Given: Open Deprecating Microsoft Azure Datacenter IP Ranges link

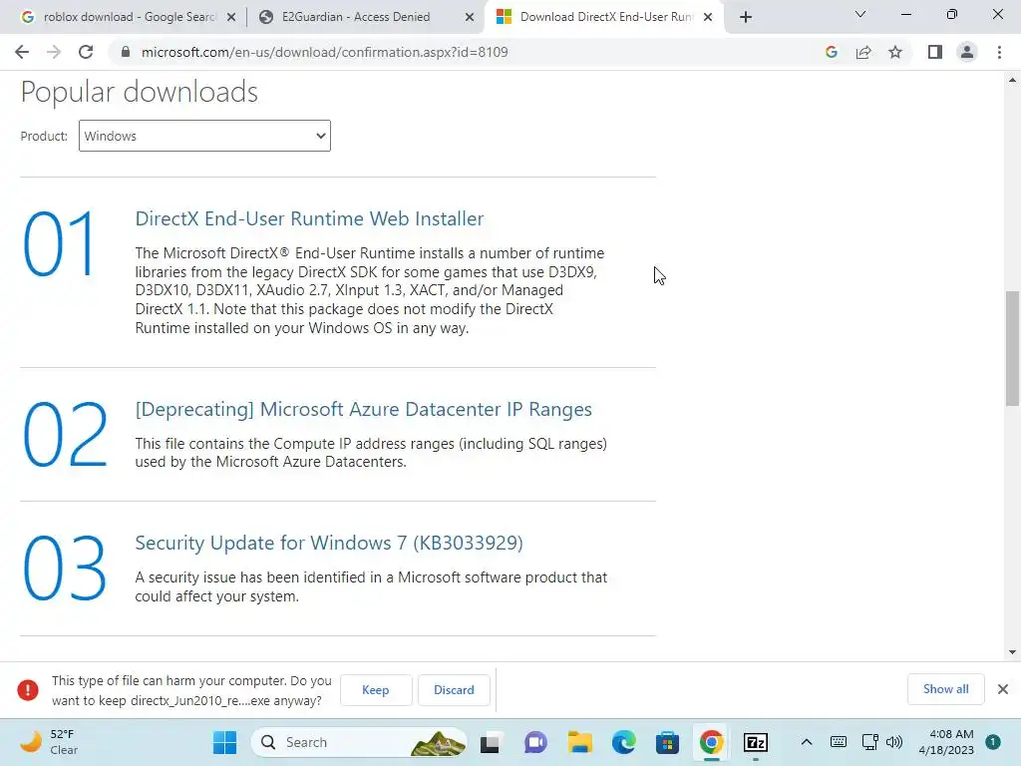Looking at the screenshot, I should pyautogui.click(x=363, y=409).
